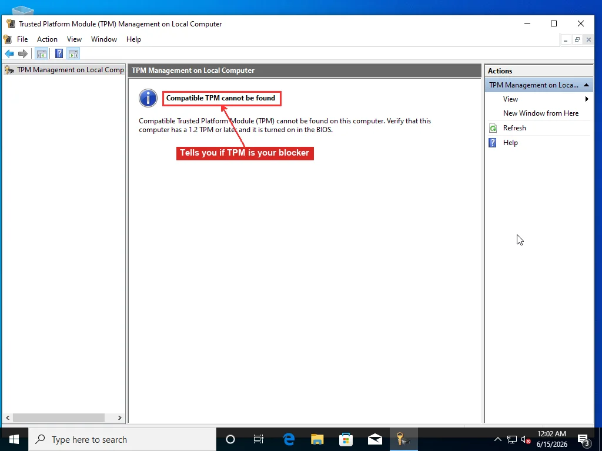Click the Compatible TPM cannot be found heading
Screen dimensions: 602x451
click(x=221, y=98)
